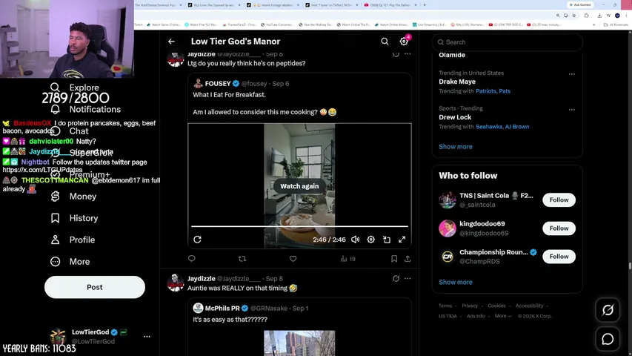Open community settings gear with notification badge

tap(404, 42)
